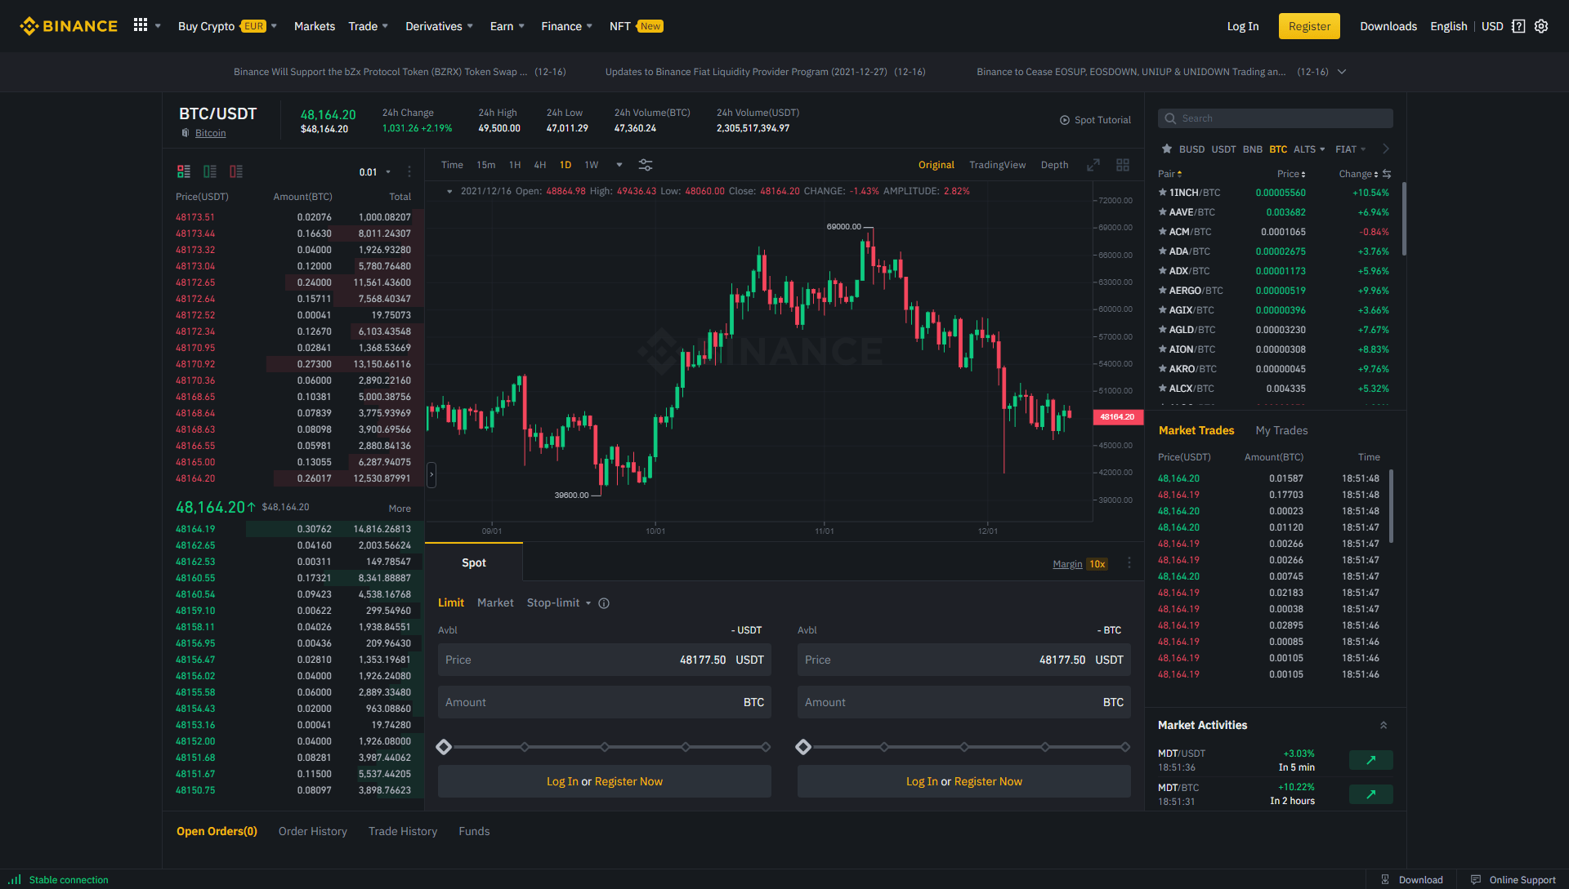Open the apps grid menu icon
Image resolution: width=1569 pixels, height=889 pixels.
click(141, 25)
